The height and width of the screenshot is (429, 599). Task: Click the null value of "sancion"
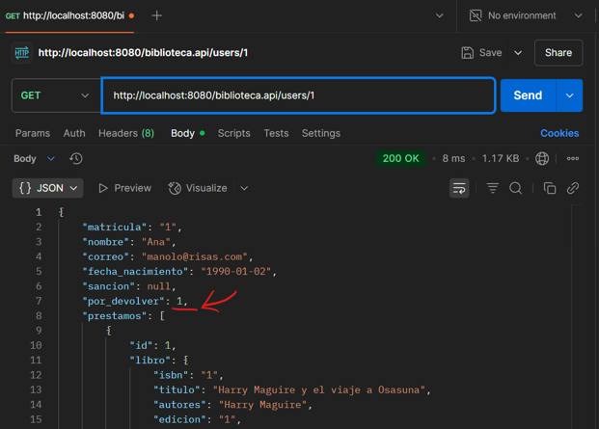click(158, 286)
